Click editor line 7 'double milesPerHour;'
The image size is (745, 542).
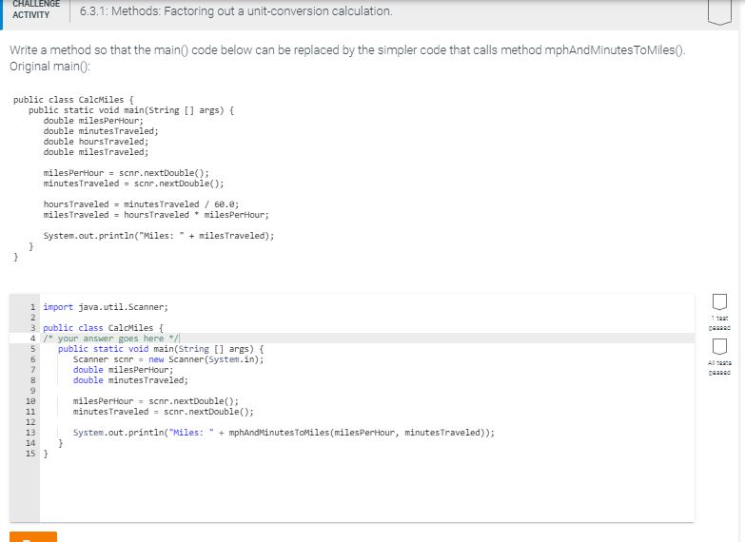tap(123, 370)
